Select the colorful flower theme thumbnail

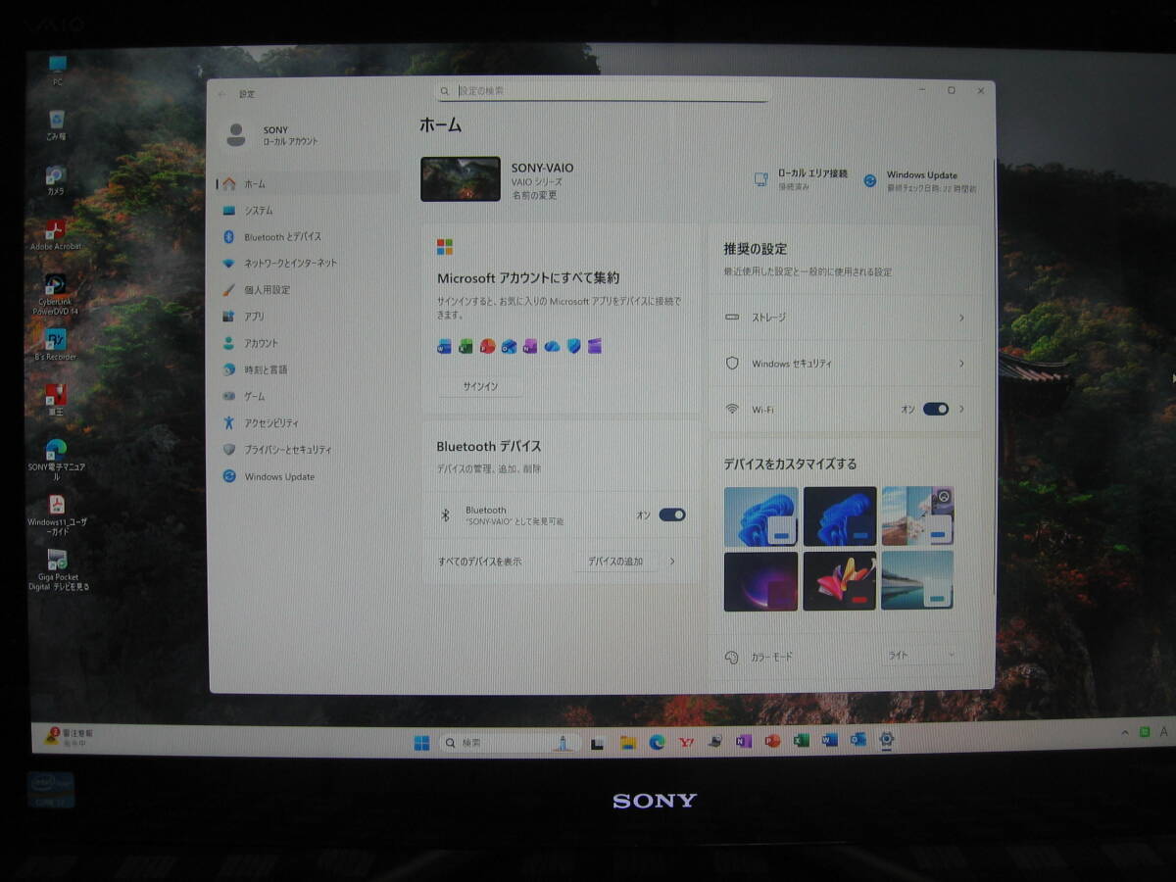click(840, 581)
